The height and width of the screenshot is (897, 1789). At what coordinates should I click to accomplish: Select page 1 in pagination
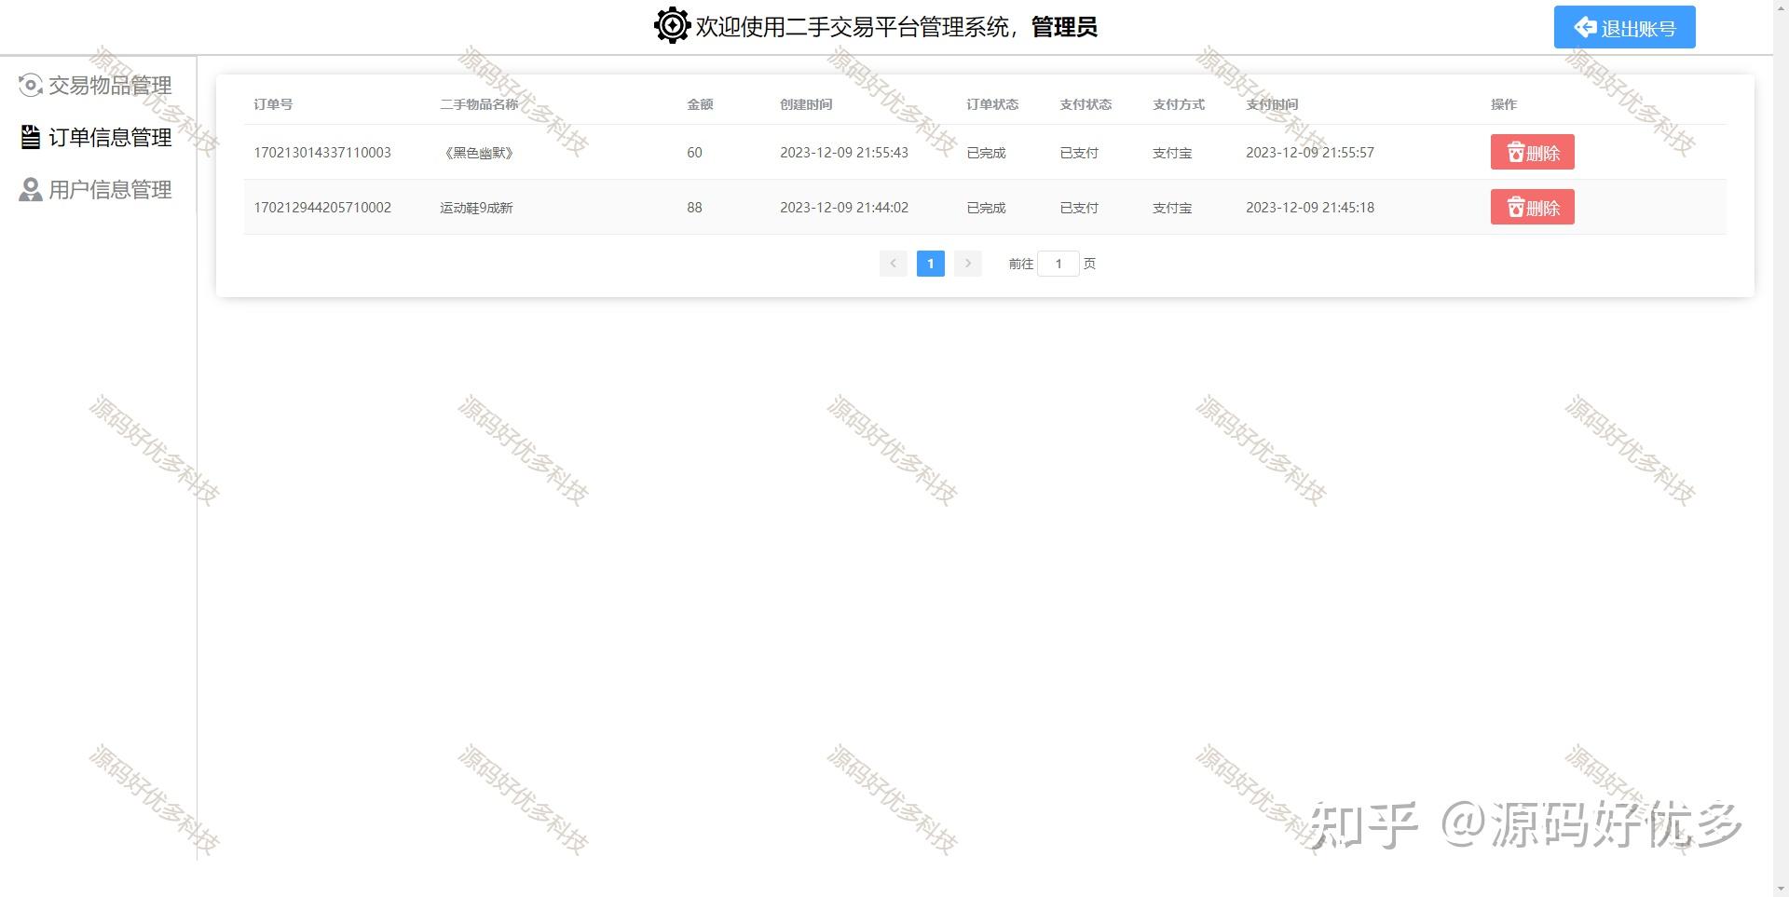pyautogui.click(x=930, y=264)
